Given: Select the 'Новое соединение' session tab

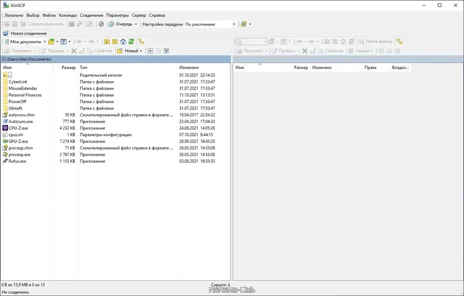Looking at the screenshot, I should (25, 34).
